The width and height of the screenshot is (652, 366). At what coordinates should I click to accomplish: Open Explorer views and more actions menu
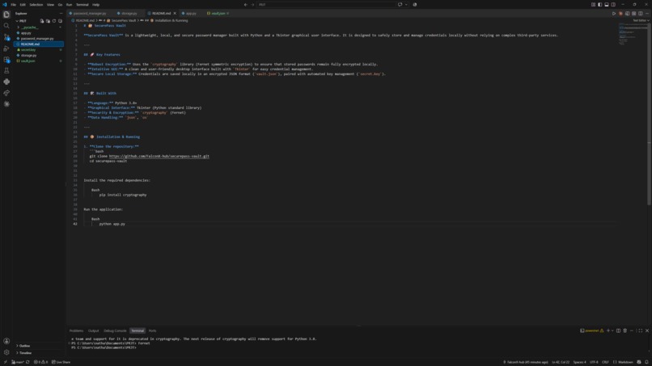click(x=61, y=13)
